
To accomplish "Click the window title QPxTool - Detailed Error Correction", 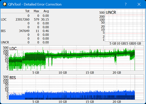I will tap(35, 4).
